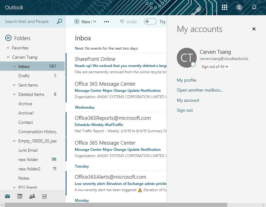
Task: Open the notifications bell
Action: pos(254,7)
